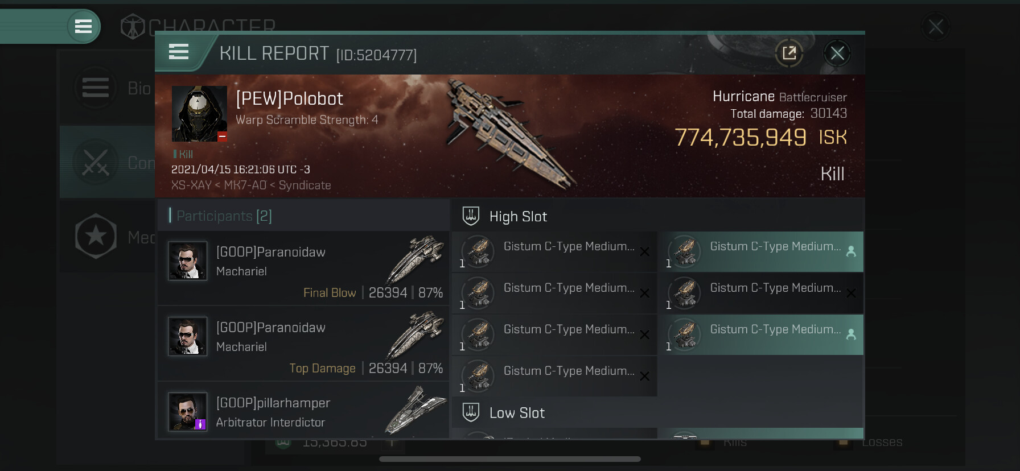Screen dimensions: 1020x471
Task: Click the first High Slot module icon
Action: pyautogui.click(x=478, y=251)
